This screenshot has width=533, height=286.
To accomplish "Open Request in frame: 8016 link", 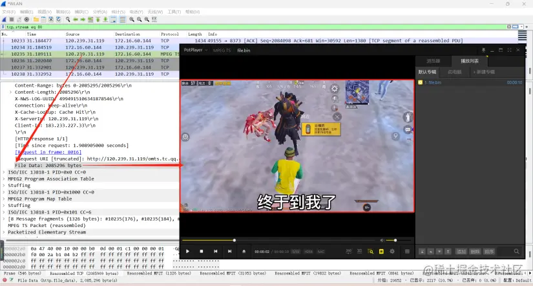I will pyautogui.click(x=48, y=152).
